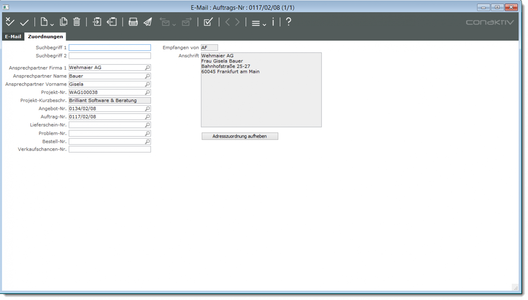Click the save and close checkmark icon
Image resolution: width=528 pixels, height=300 pixels.
10,22
